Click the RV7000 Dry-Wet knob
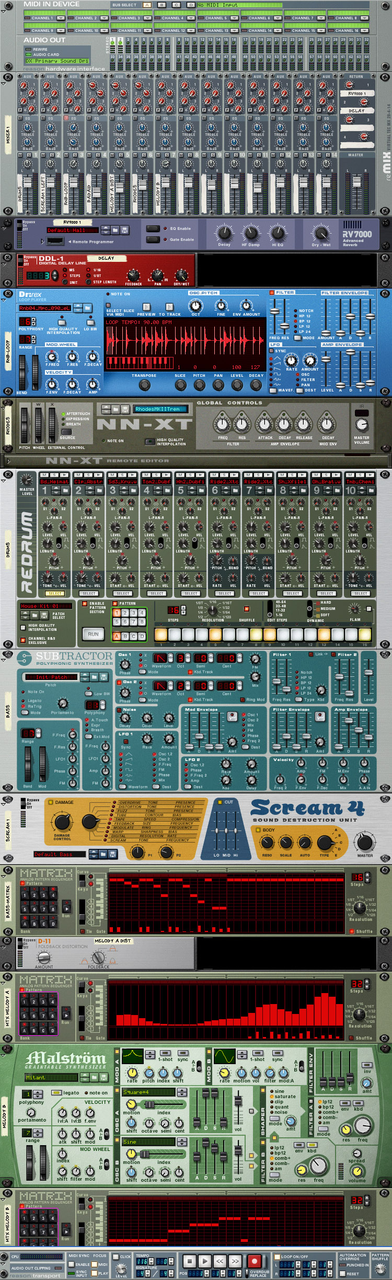 [x=321, y=233]
